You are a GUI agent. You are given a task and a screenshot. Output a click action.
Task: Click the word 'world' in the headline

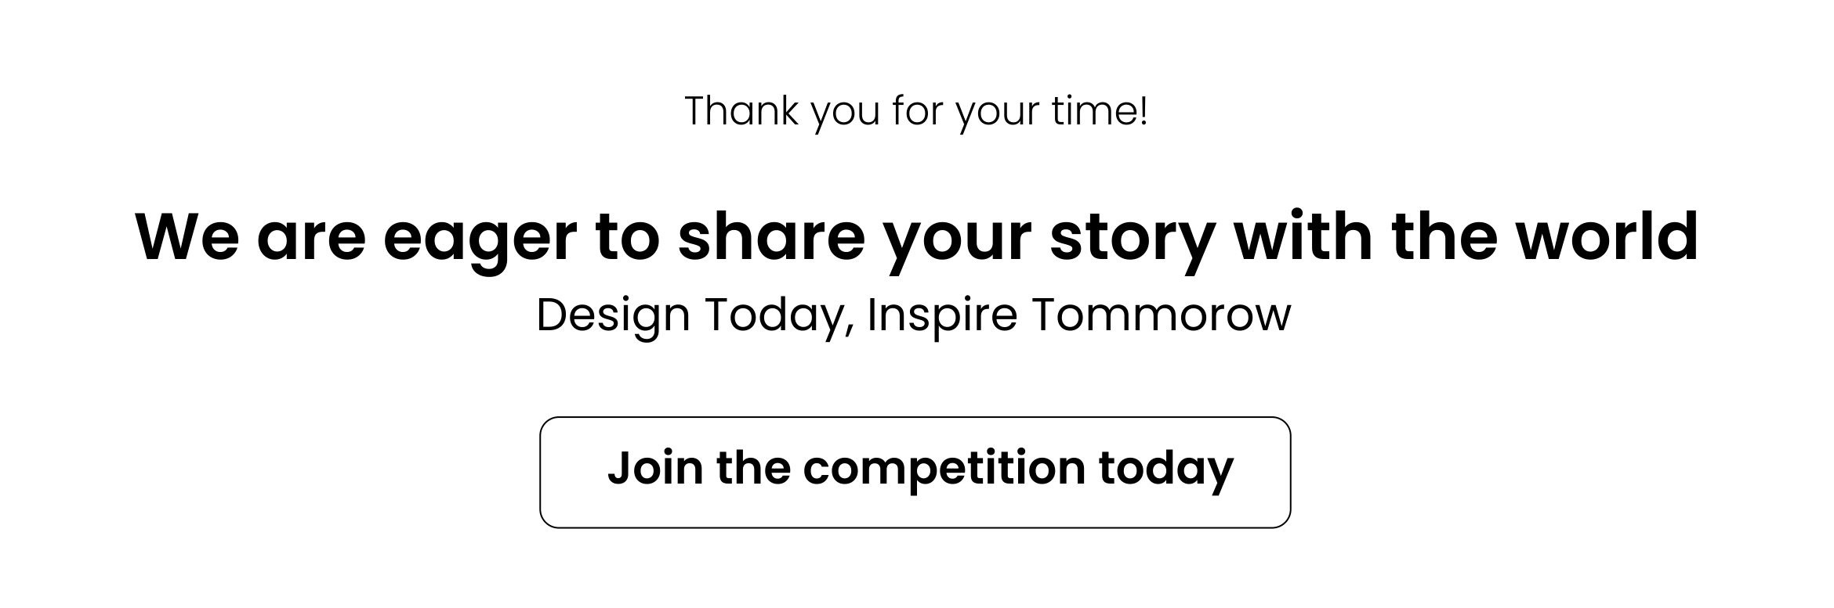[x=1608, y=235]
